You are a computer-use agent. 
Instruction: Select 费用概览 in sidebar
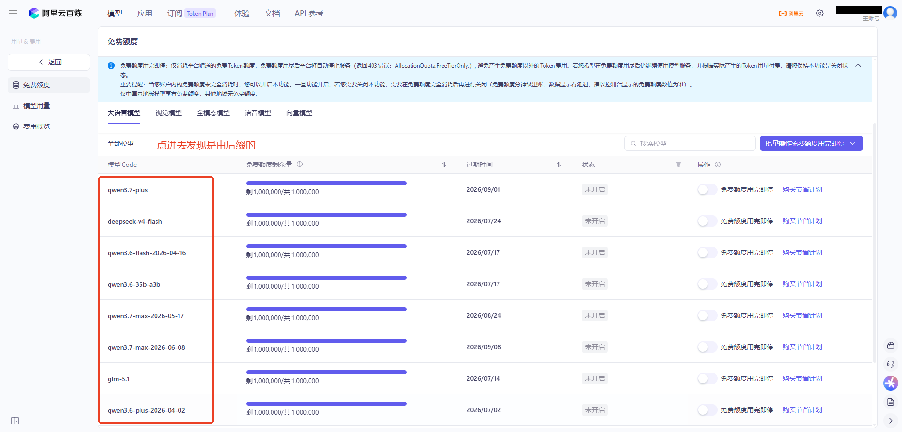(x=49, y=126)
